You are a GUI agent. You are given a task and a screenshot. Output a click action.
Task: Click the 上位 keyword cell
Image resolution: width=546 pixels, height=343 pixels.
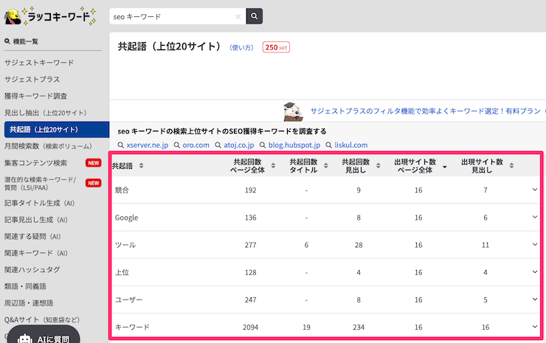tap(122, 272)
